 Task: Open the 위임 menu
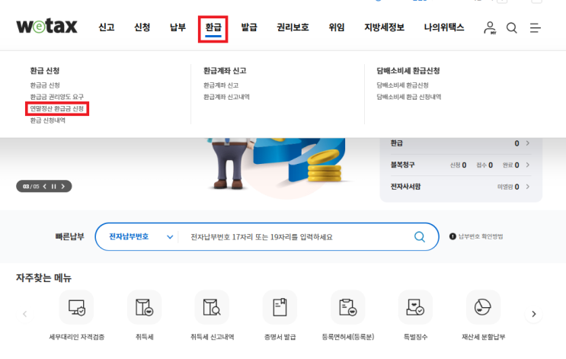point(337,27)
